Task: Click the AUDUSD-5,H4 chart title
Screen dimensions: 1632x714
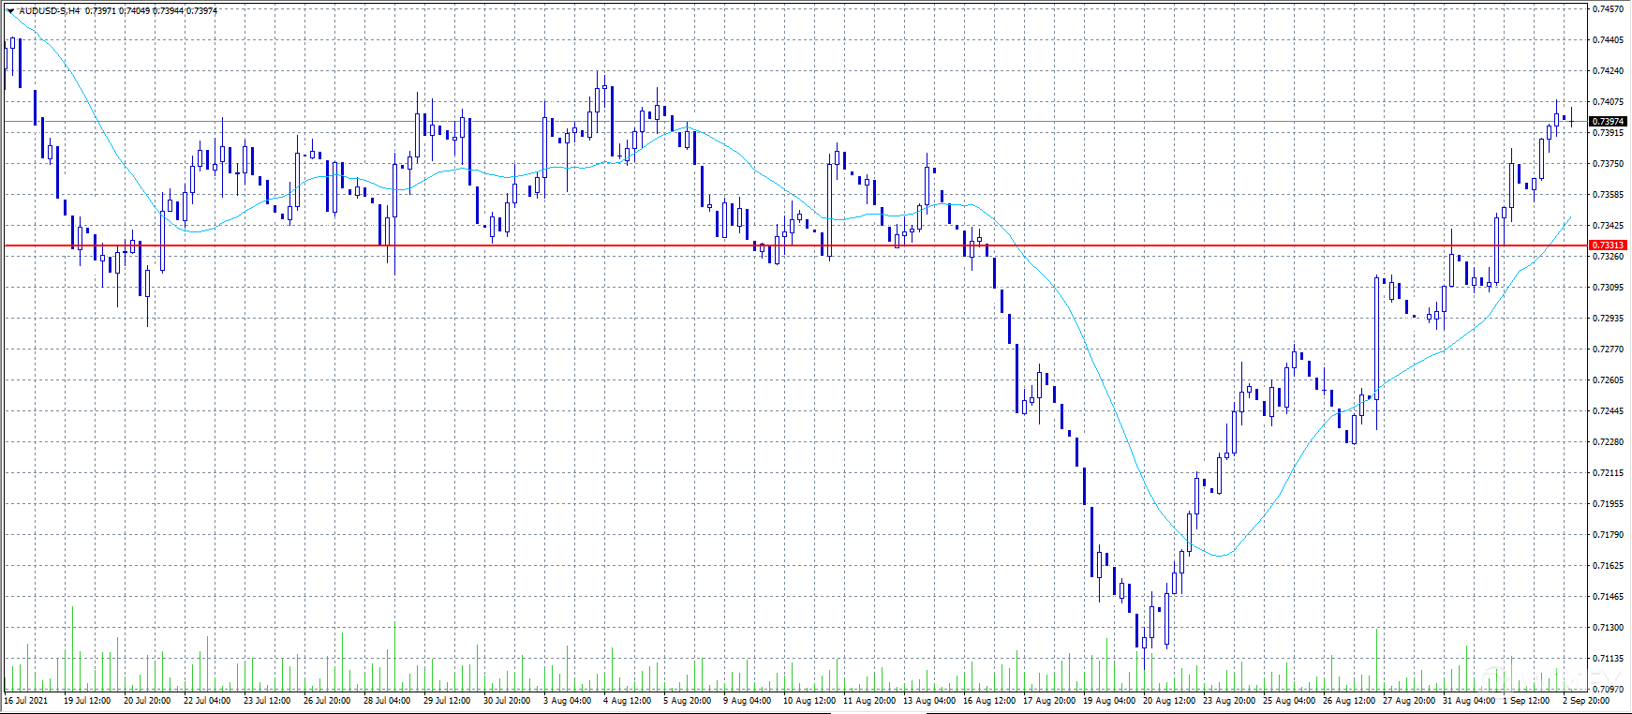Action: click(x=49, y=11)
